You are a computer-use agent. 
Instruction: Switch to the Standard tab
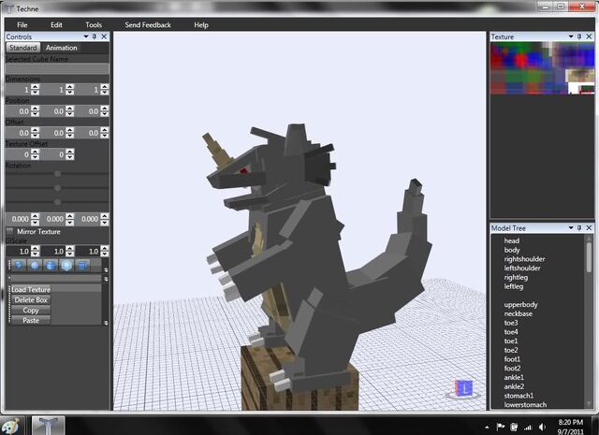[x=23, y=48]
